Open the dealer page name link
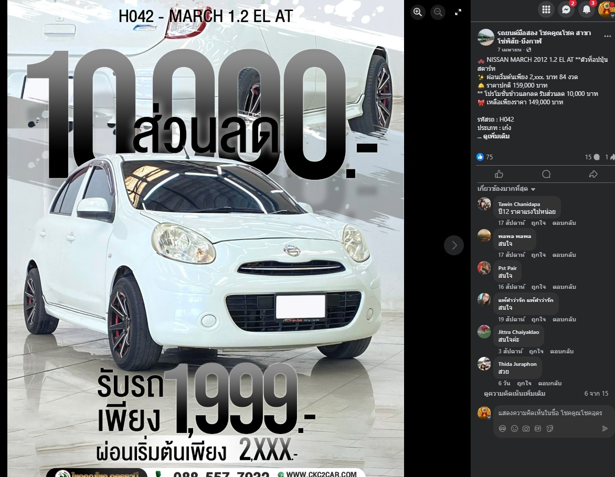Screen dimensions: 615x477 click(x=544, y=37)
